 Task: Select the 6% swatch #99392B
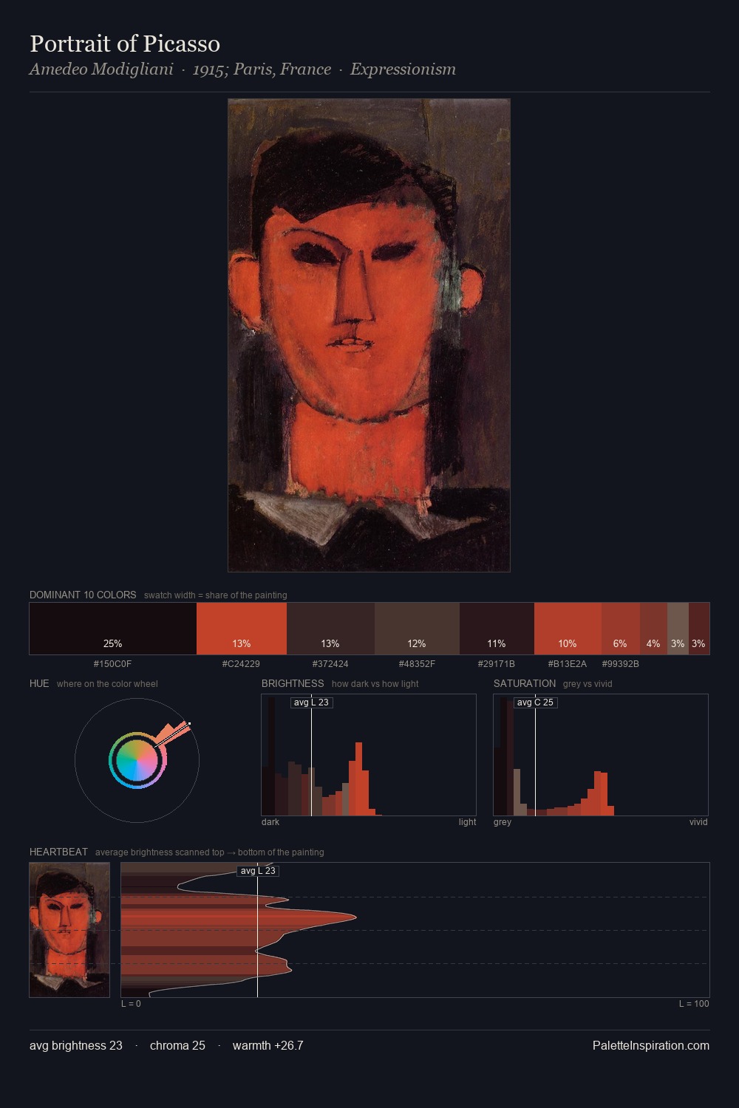[621, 629]
